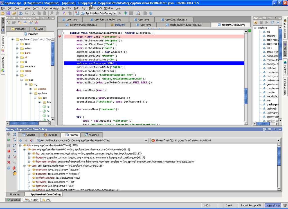Select the Packages tab in the Project panel

click(x=18, y=29)
